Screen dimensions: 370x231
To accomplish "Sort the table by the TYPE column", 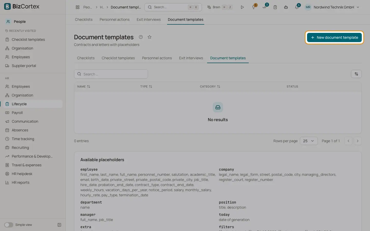I will [x=146, y=86].
